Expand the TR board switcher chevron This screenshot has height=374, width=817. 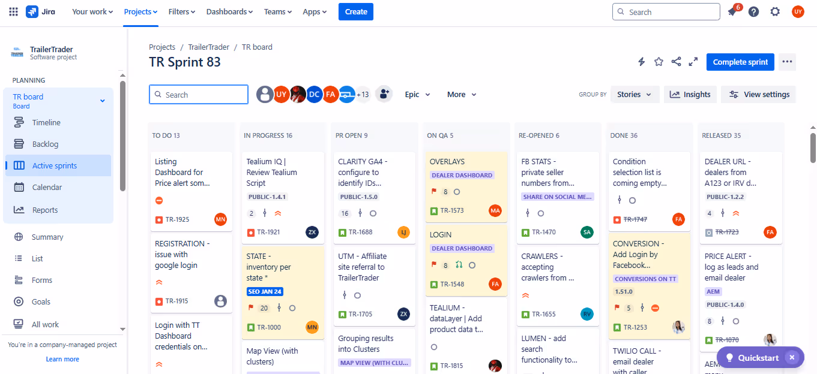[102, 101]
